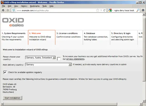The image size is (146, 106).
Task: Uncheck 'Check for available updates regularly'
Action: [x=5, y=72]
